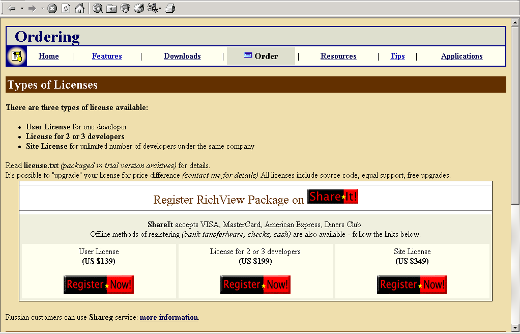
Task: Show the History toolbar icon
Action: pyautogui.click(x=139, y=9)
